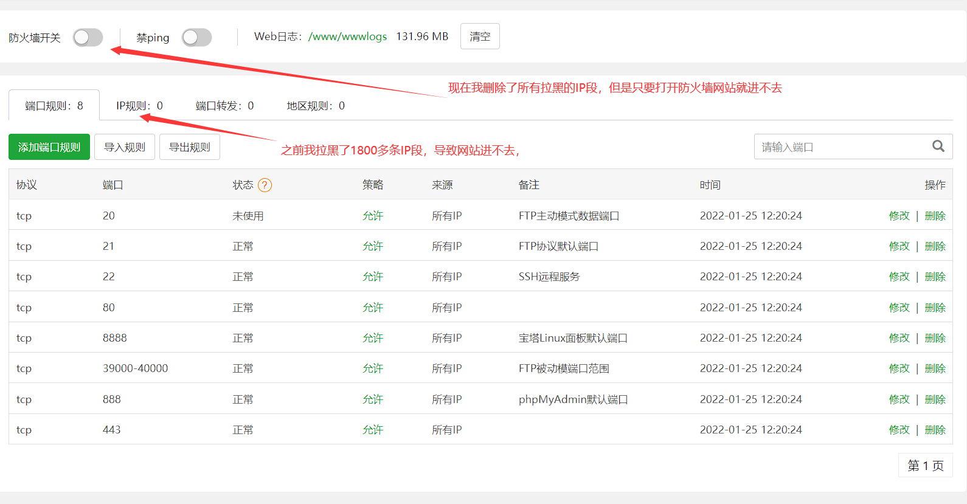Click the 状态 column header
The width and height of the screenshot is (967, 504).
(243, 185)
